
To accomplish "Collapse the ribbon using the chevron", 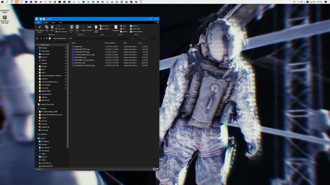I will [x=155, y=22].
